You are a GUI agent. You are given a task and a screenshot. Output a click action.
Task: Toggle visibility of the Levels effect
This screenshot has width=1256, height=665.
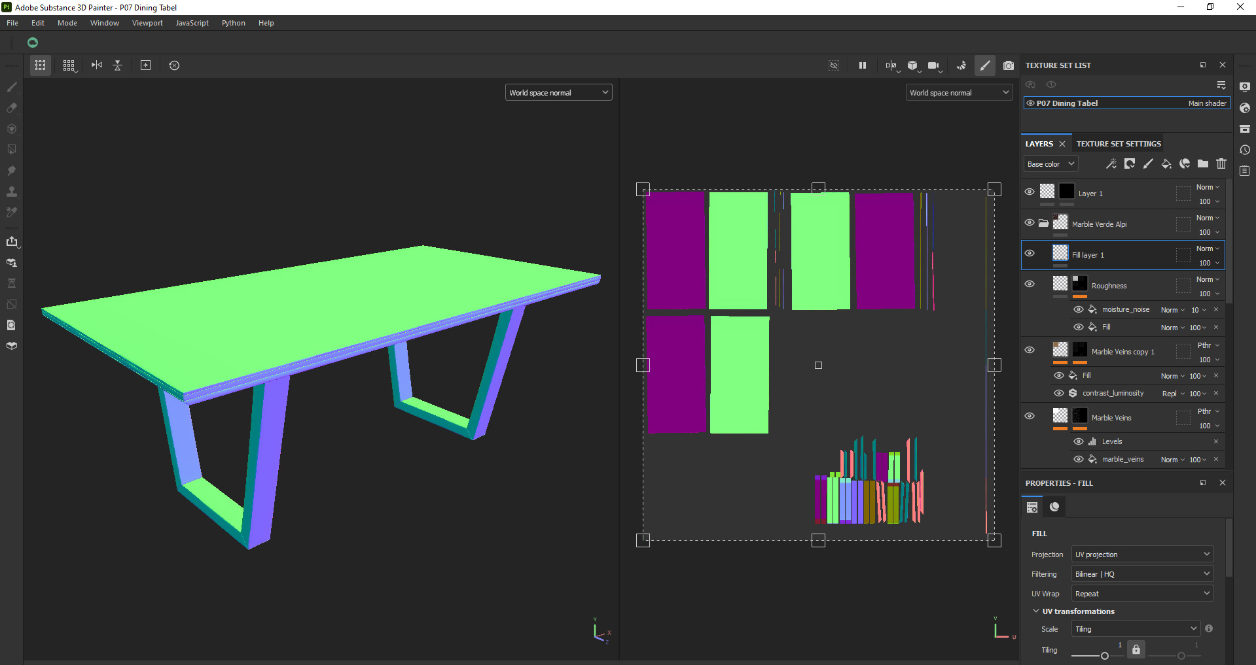1079,441
